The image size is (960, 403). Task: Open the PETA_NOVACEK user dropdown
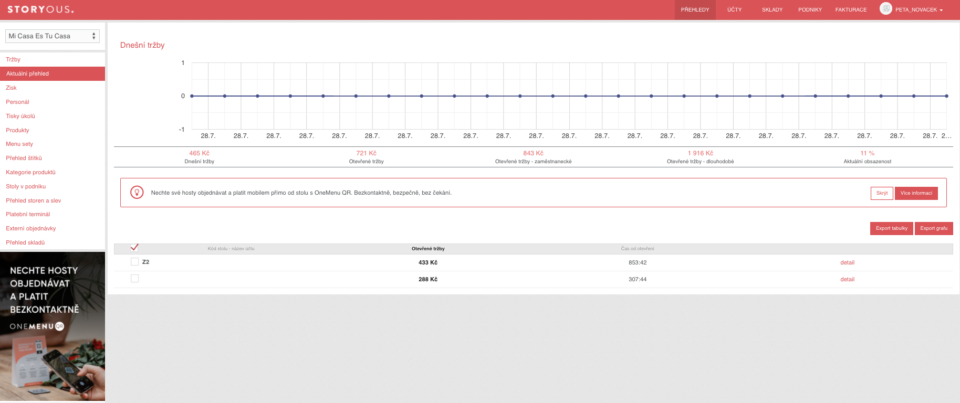(x=919, y=10)
